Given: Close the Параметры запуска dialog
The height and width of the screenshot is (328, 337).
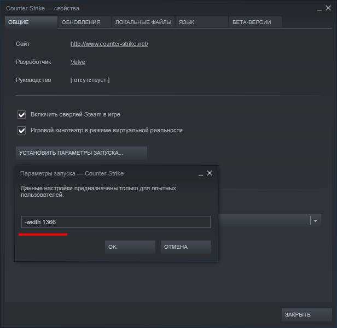Looking at the screenshot, I should pyautogui.click(x=210, y=173).
